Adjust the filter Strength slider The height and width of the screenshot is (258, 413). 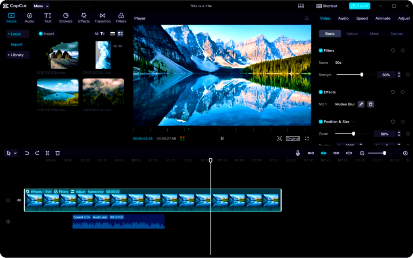[362, 75]
